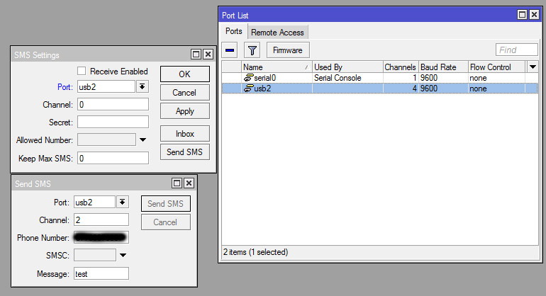
Task: Switch to the Remote Access tab
Action: 277,33
